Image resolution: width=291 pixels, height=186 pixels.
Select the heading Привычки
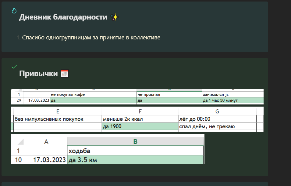pyautogui.click(x=38, y=74)
